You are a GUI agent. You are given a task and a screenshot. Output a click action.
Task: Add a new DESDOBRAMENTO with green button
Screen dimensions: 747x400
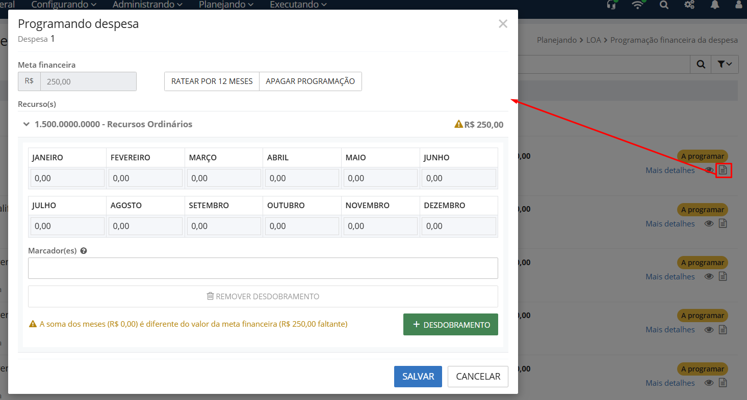coord(451,325)
